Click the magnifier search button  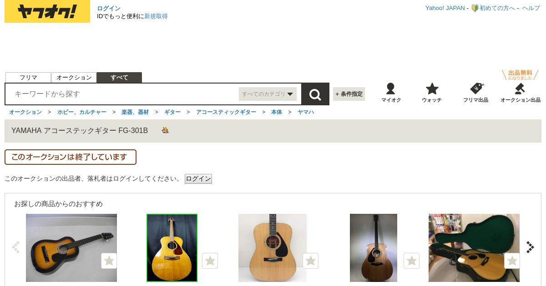[315, 94]
